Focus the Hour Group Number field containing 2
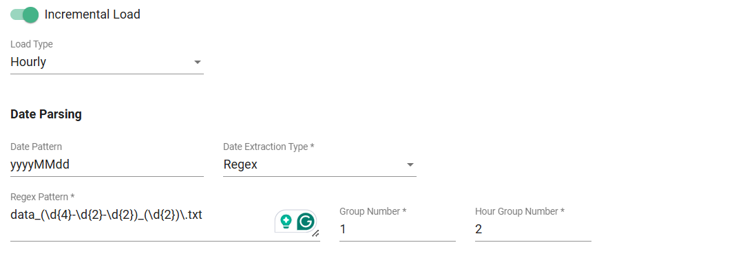The width and height of the screenshot is (745, 256). click(x=533, y=229)
